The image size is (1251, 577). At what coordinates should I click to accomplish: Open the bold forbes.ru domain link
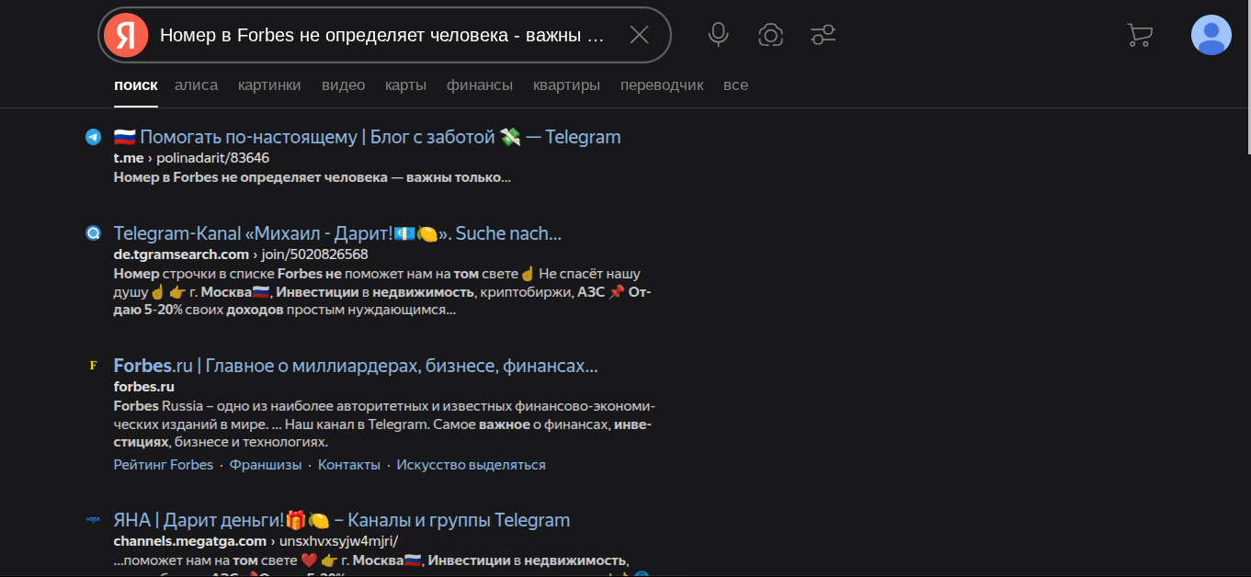[144, 387]
